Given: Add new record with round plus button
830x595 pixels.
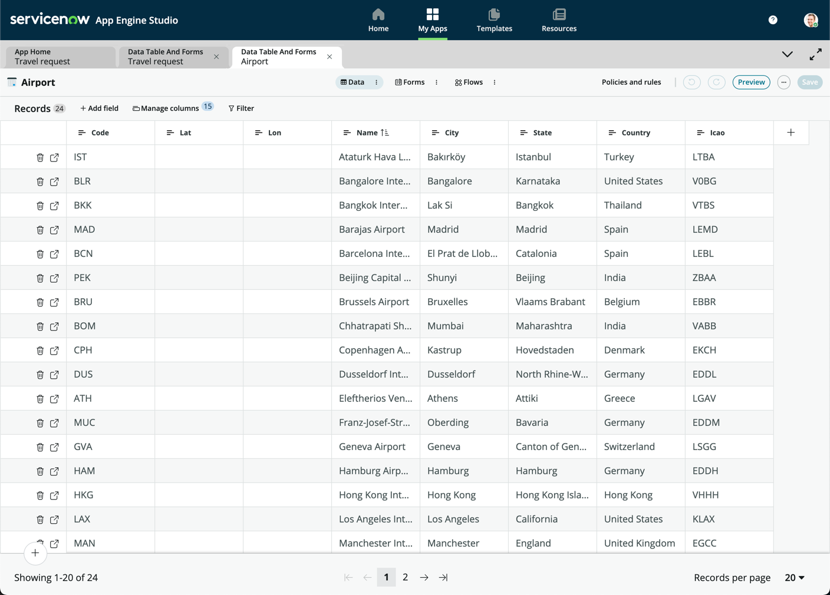Looking at the screenshot, I should pyautogui.click(x=35, y=553).
